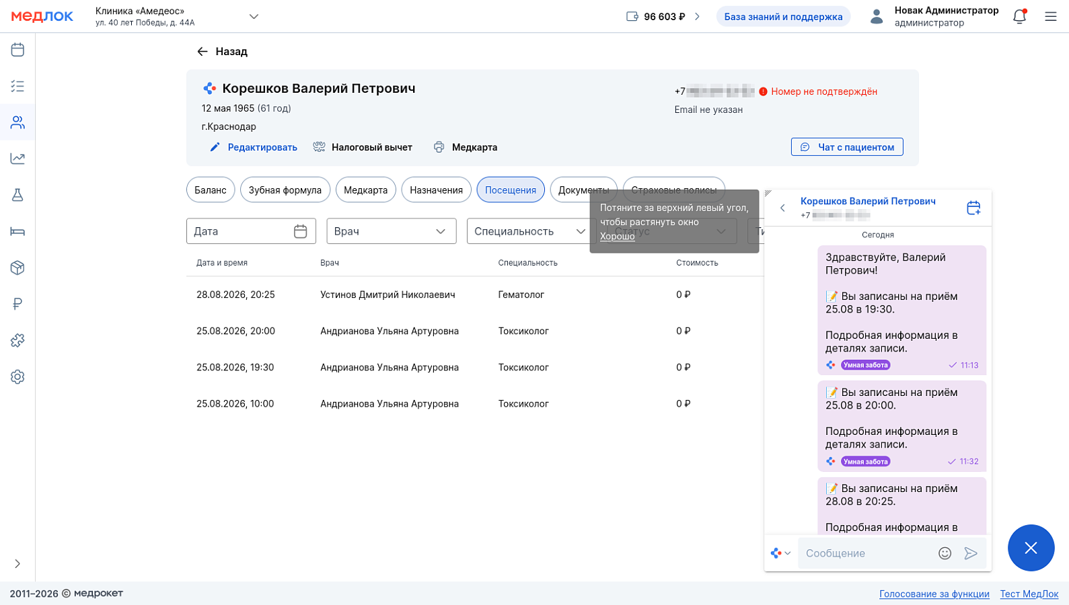The image size is (1069, 605).
Task: Open the analytics chart sidebar icon
Action: [17, 159]
